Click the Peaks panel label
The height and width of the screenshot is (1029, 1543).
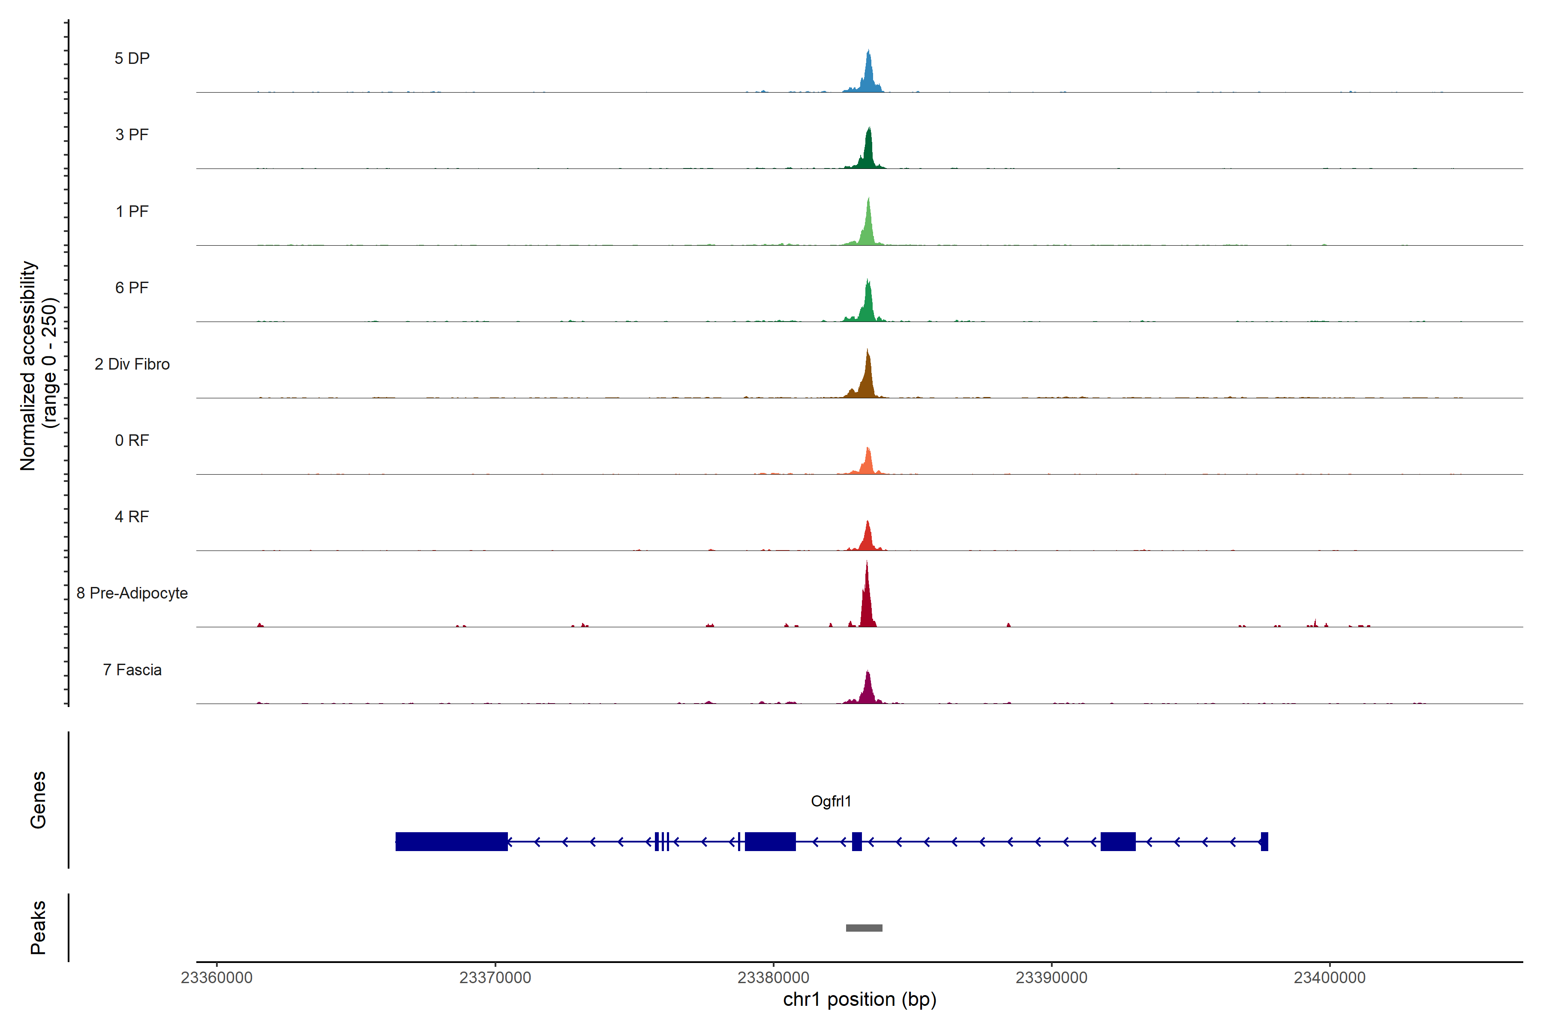(38, 927)
